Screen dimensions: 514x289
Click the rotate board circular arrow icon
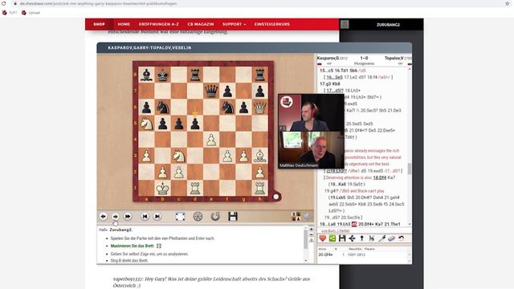[215, 216]
